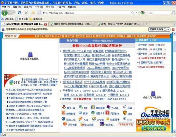Click the UUSee 网络电视 banner ad
The width and height of the screenshot is (176, 137).
click(x=153, y=125)
